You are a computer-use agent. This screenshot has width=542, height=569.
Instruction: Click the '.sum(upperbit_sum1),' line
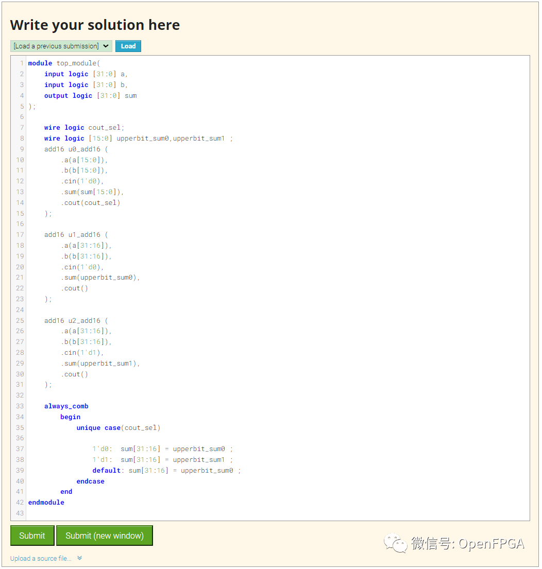coord(100,364)
